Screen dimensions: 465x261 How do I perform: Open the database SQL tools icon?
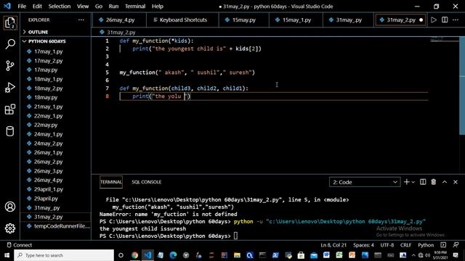10,131
